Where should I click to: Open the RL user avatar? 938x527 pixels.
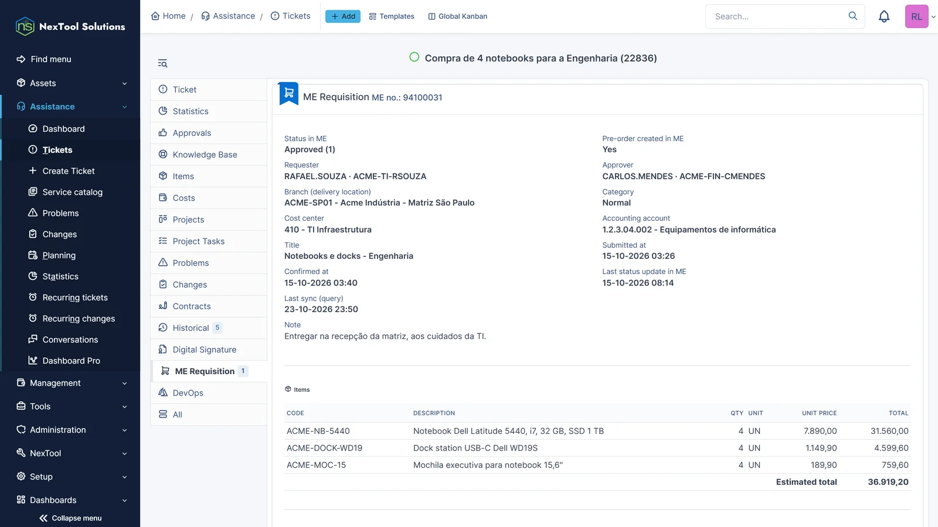coord(916,16)
